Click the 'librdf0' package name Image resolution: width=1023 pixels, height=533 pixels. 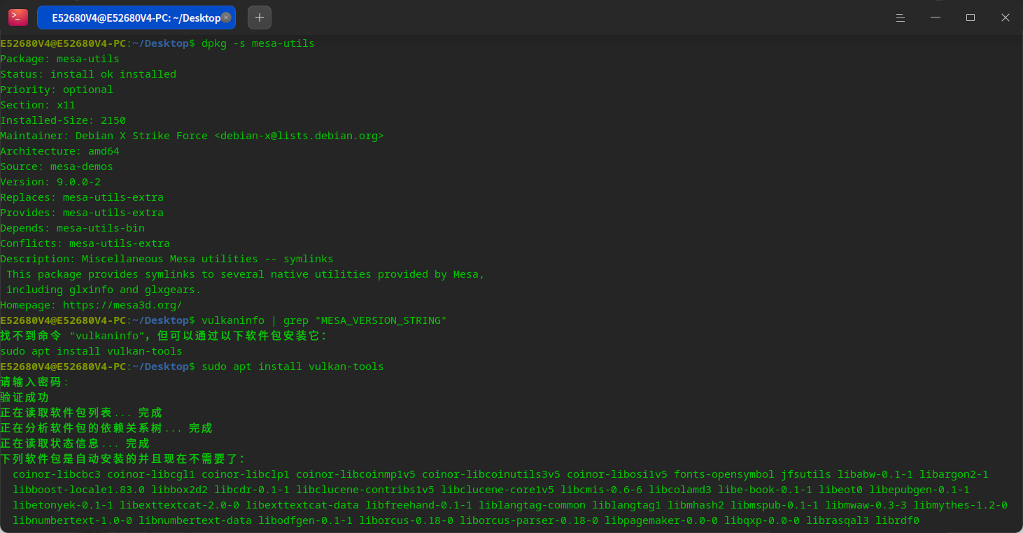click(897, 520)
